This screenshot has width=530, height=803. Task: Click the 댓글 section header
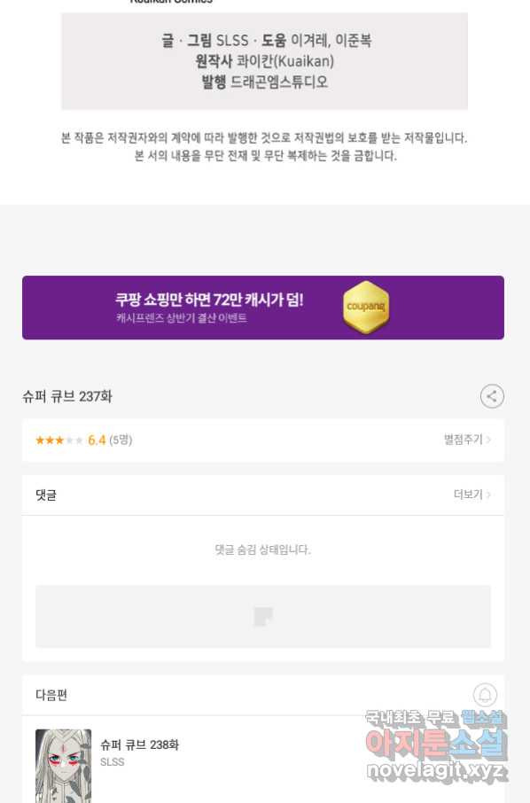tap(46, 495)
